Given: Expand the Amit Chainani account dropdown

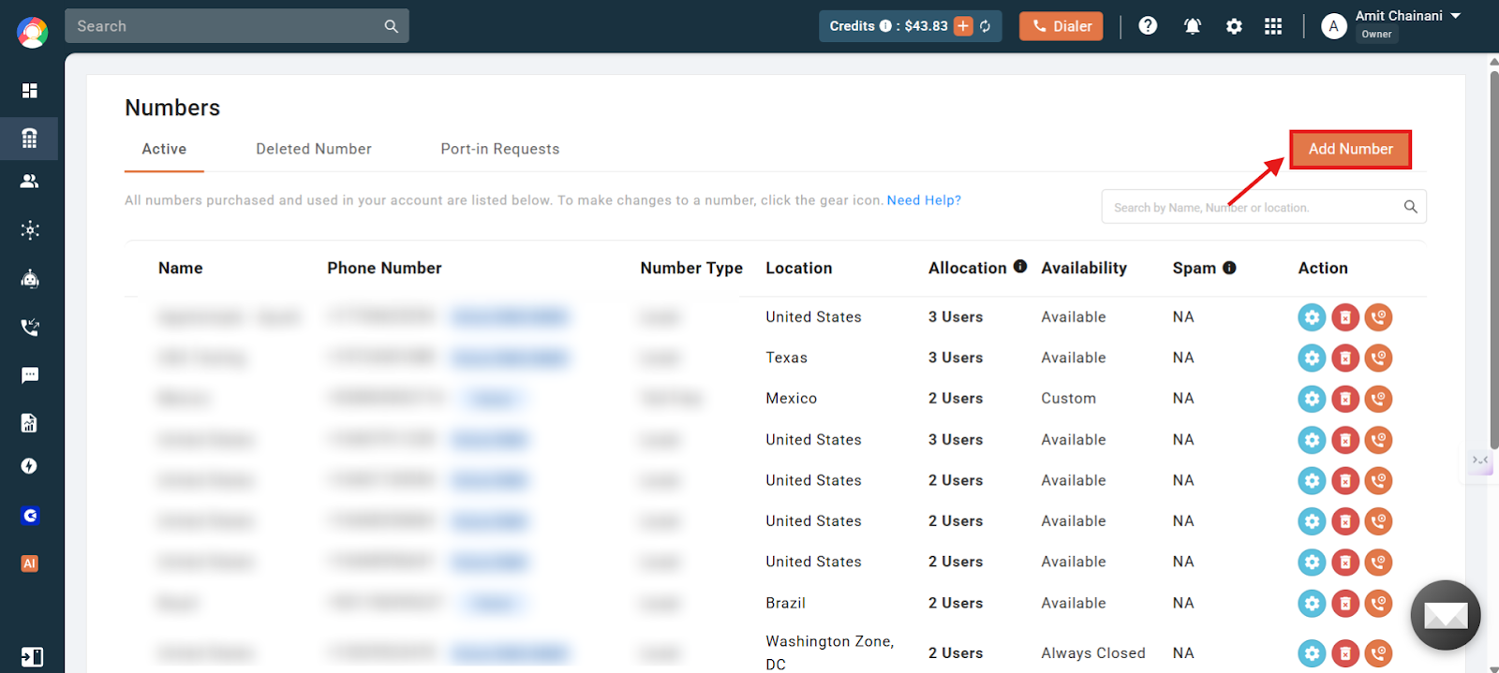Looking at the screenshot, I should [x=1456, y=16].
